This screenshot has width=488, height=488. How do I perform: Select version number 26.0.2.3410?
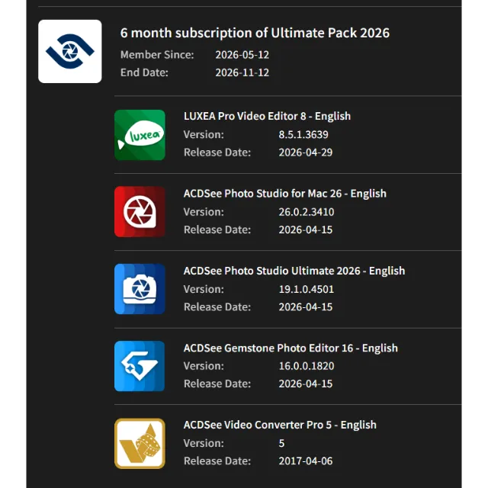click(307, 212)
